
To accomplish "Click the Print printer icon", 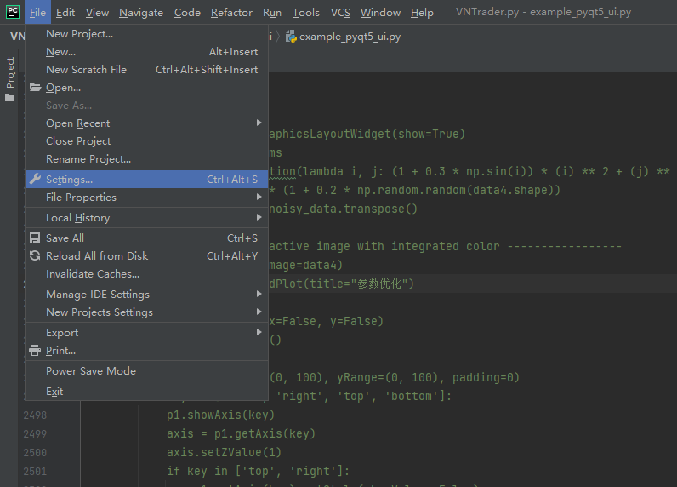I will [35, 351].
